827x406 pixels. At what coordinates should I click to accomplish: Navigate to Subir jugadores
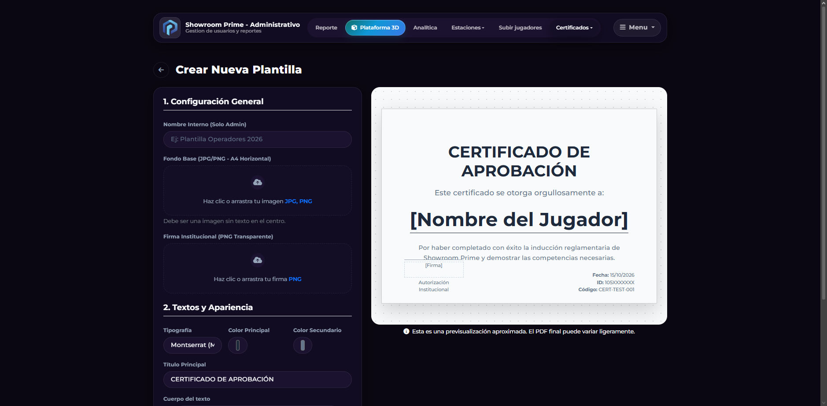pyautogui.click(x=520, y=27)
